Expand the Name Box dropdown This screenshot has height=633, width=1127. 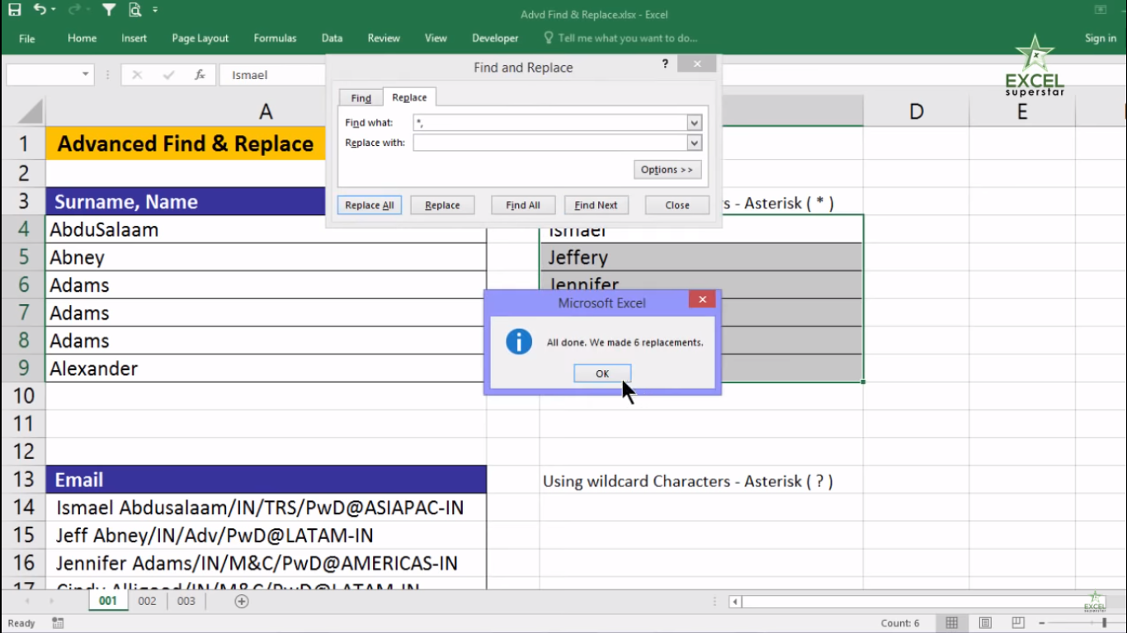[x=86, y=75]
